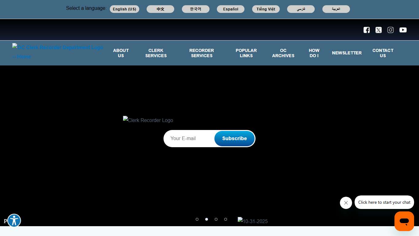
Task: Open the Newsletter menu item
Action: tap(347, 53)
